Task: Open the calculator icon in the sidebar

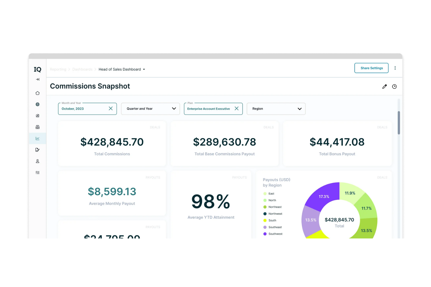Action: 37,115
